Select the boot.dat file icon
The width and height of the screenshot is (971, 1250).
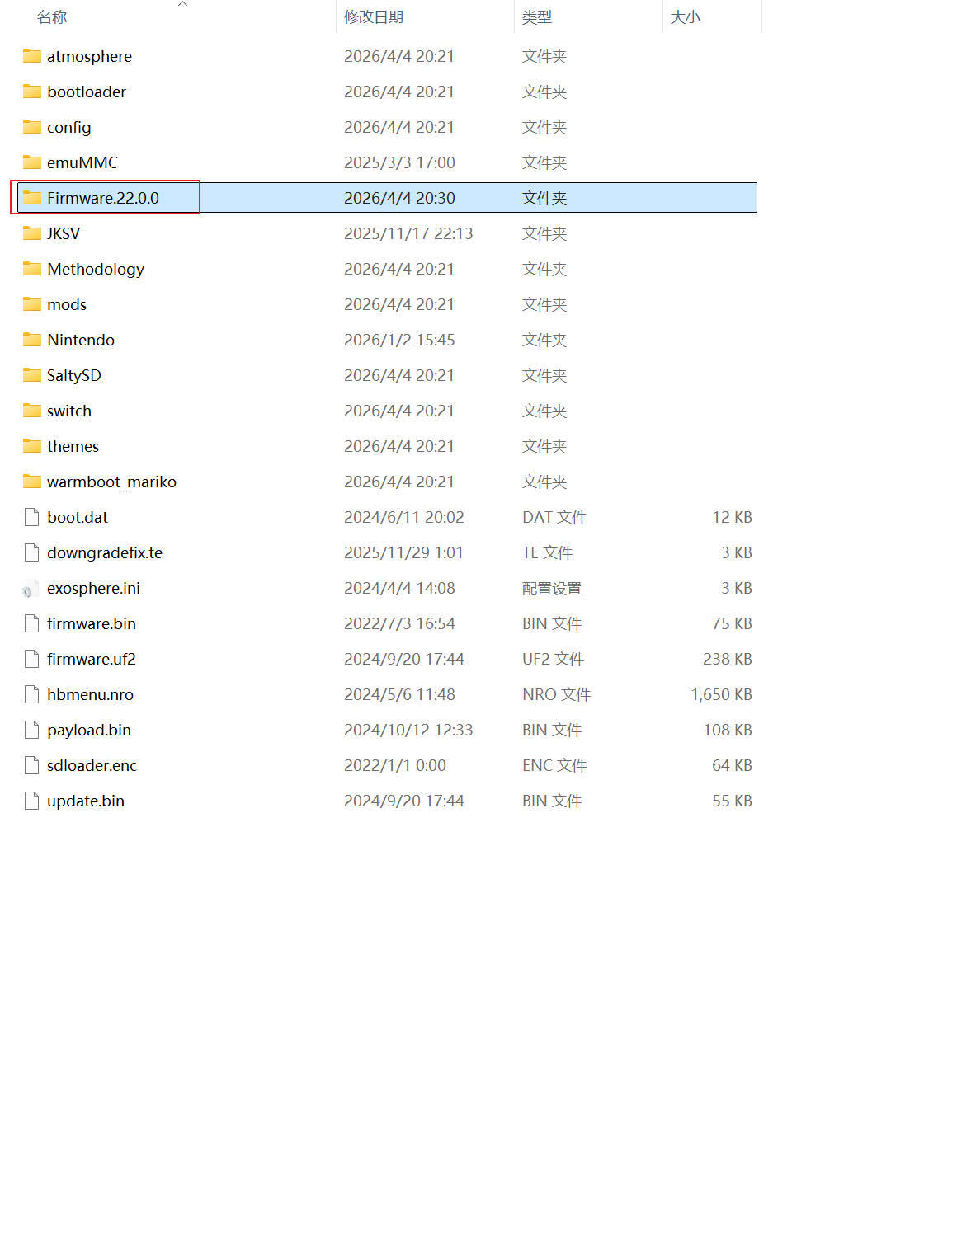pyautogui.click(x=31, y=517)
